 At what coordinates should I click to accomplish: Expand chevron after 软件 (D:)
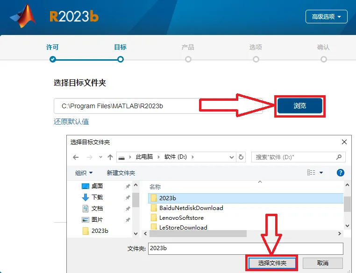pos(192,157)
